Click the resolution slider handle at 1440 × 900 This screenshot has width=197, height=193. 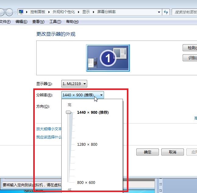pyautogui.click(x=69, y=113)
